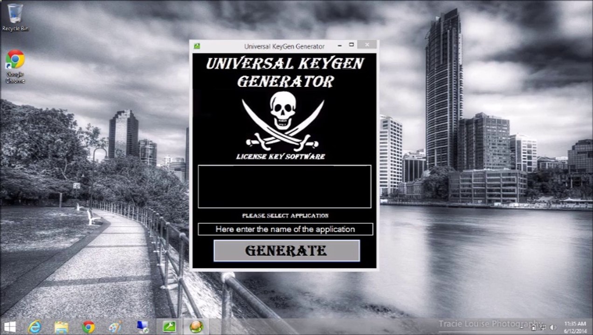Maximize the Universal KeyGen Generator window

[x=352, y=45]
